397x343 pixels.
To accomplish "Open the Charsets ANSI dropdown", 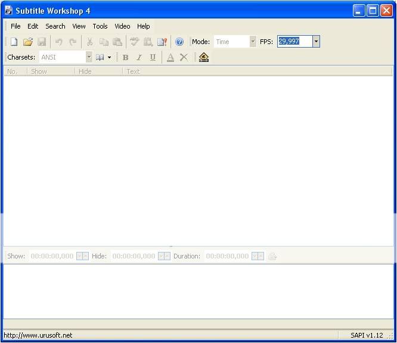I will tap(89, 57).
